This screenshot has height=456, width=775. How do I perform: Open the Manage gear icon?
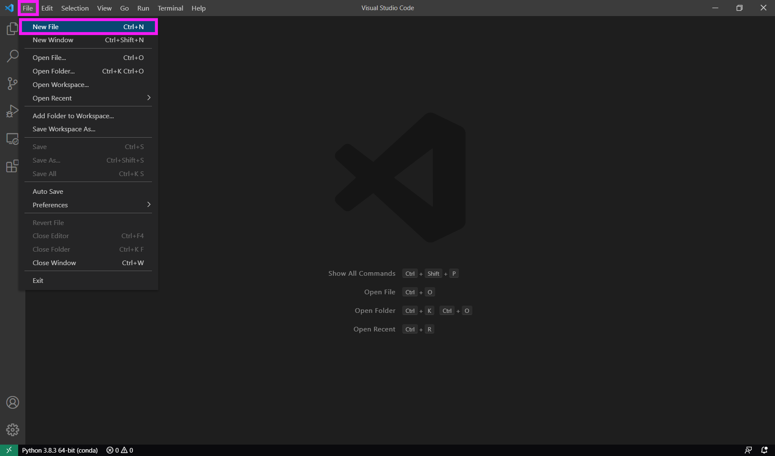[x=12, y=430]
